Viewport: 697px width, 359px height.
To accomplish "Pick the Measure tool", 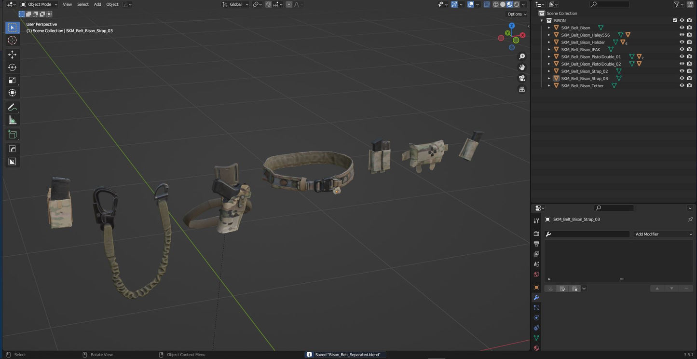I will pyautogui.click(x=12, y=121).
